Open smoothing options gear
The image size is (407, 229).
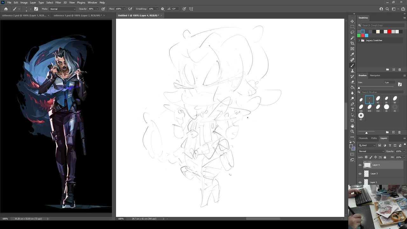[162, 9]
